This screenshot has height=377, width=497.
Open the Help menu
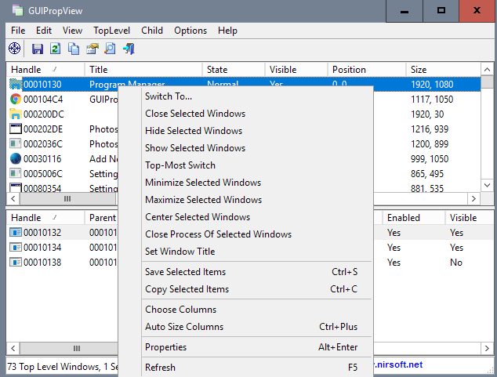tap(227, 31)
